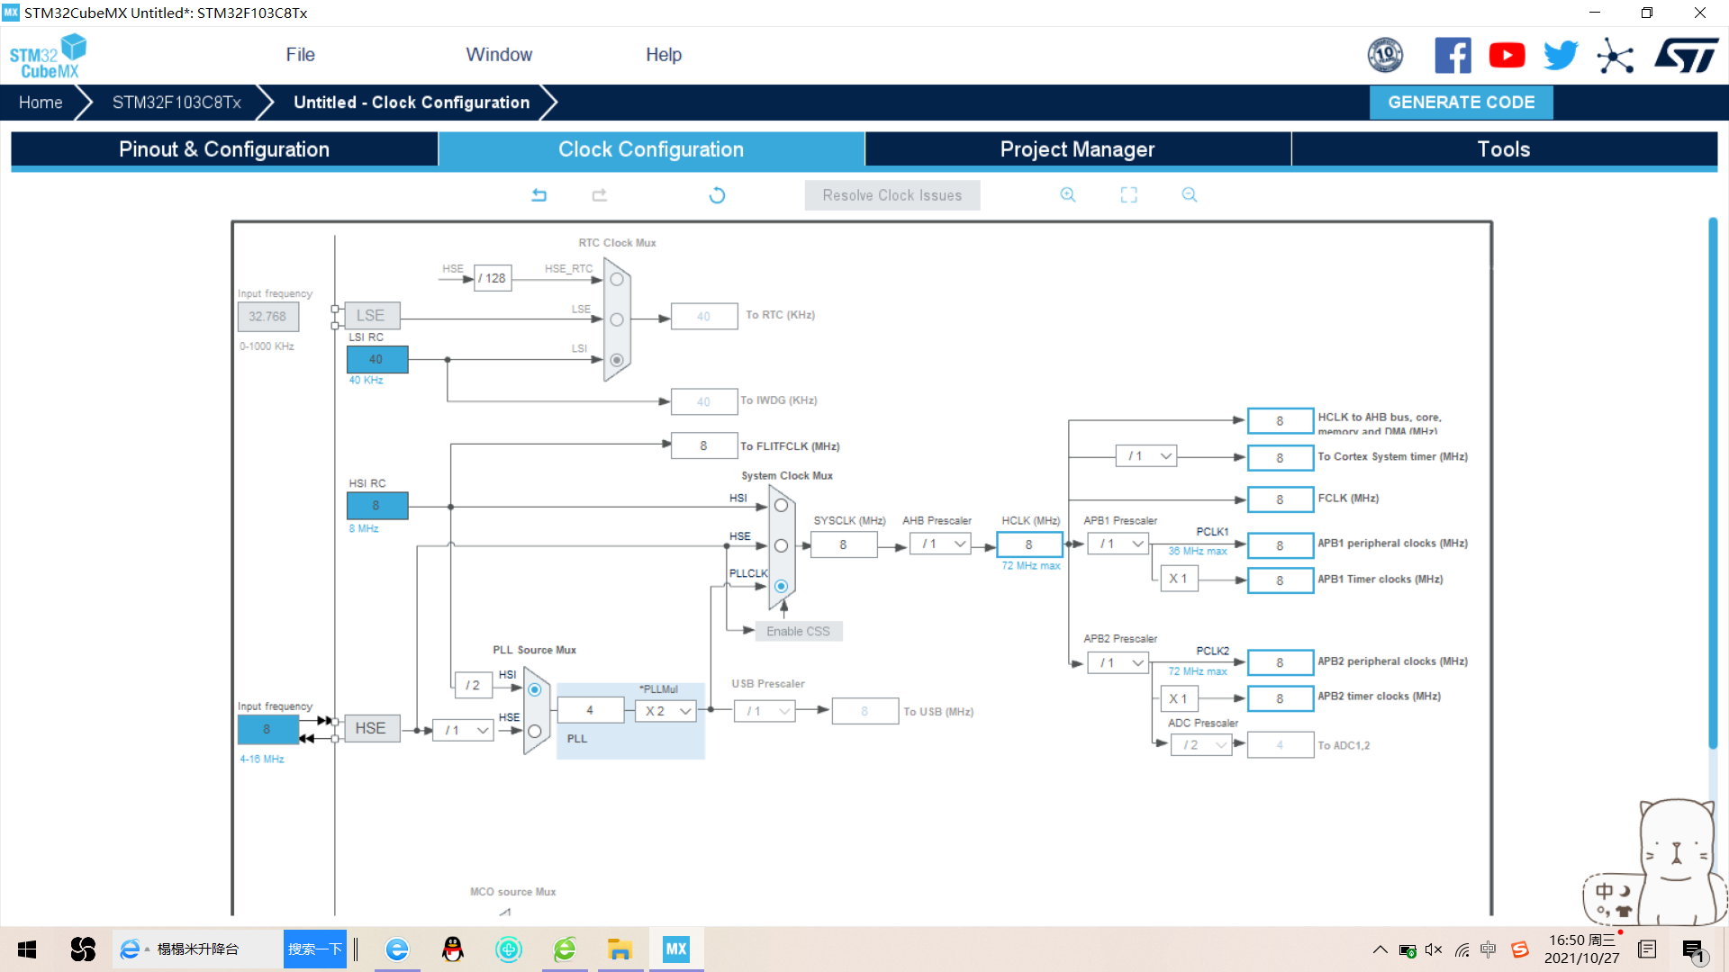
Task: Edit the HCLK (MHz) value field
Action: (x=1029, y=544)
